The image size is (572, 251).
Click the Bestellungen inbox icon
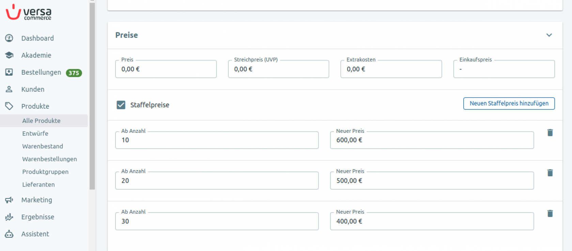9,72
